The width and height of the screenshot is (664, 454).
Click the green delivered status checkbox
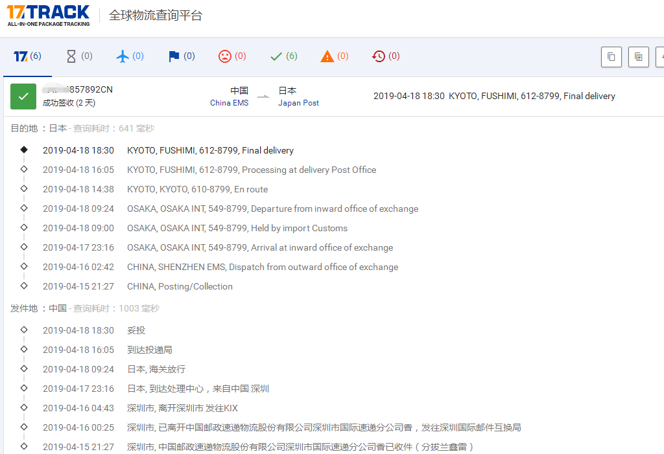(23, 96)
